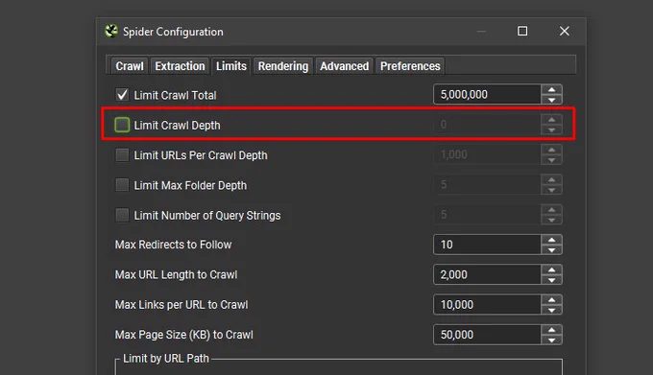Click the Screaming Frog spider logo icon

(111, 32)
